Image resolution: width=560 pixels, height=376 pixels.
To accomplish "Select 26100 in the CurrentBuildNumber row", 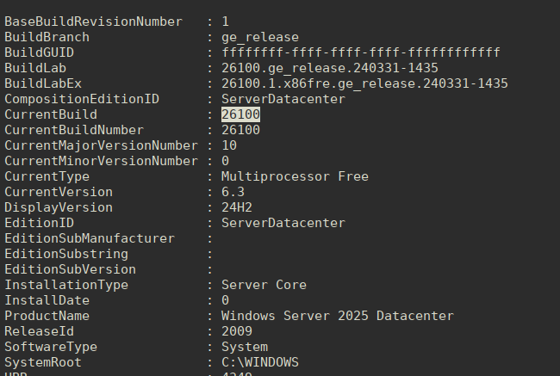I will pos(240,130).
